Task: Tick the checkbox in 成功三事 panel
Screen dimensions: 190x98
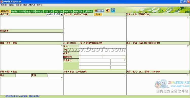Action: tap(62, 17)
